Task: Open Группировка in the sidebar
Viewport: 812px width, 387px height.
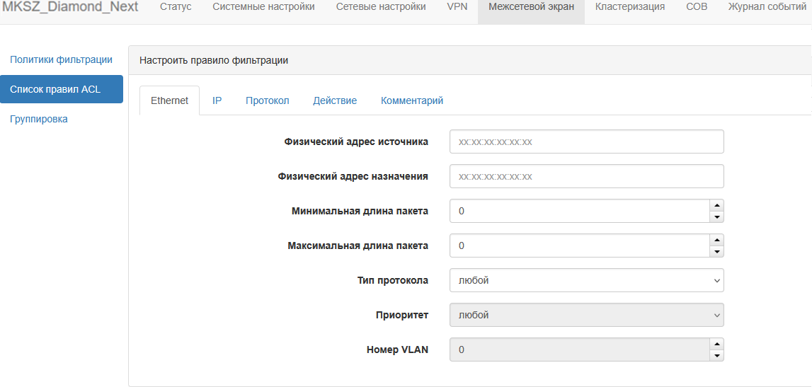Action: pyautogui.click(x=39, y=119)
